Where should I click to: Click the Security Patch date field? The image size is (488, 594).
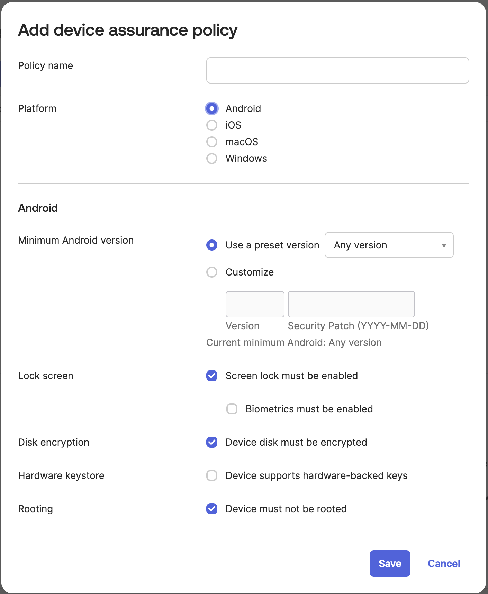click(351, 304)
